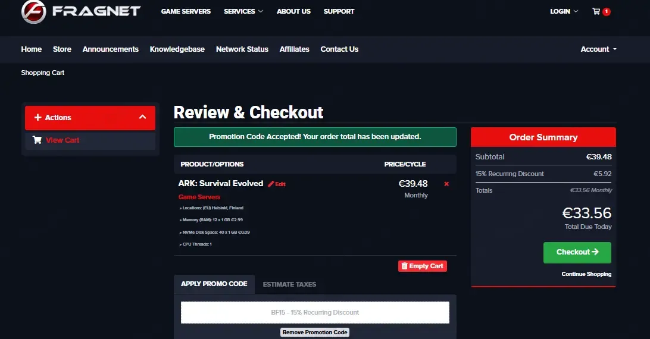Open the Login dropdown
The width and height of the screenshot is (650, 339).
coord(564,11)
